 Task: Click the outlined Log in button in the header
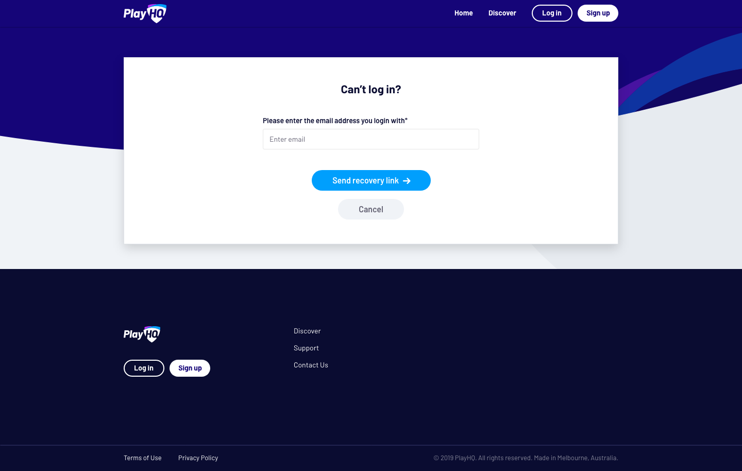pos(552,13)
